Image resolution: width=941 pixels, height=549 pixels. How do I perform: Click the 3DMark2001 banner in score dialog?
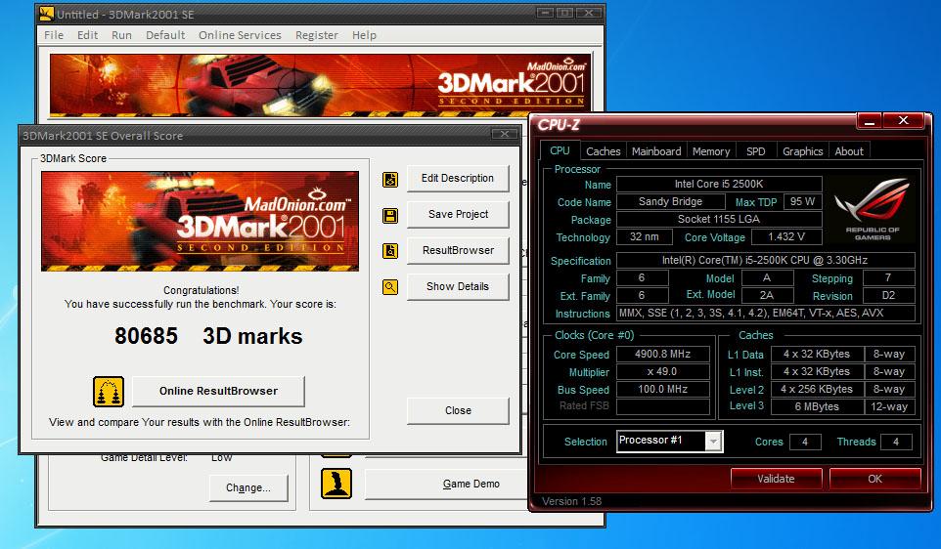[x=200, y=221]
